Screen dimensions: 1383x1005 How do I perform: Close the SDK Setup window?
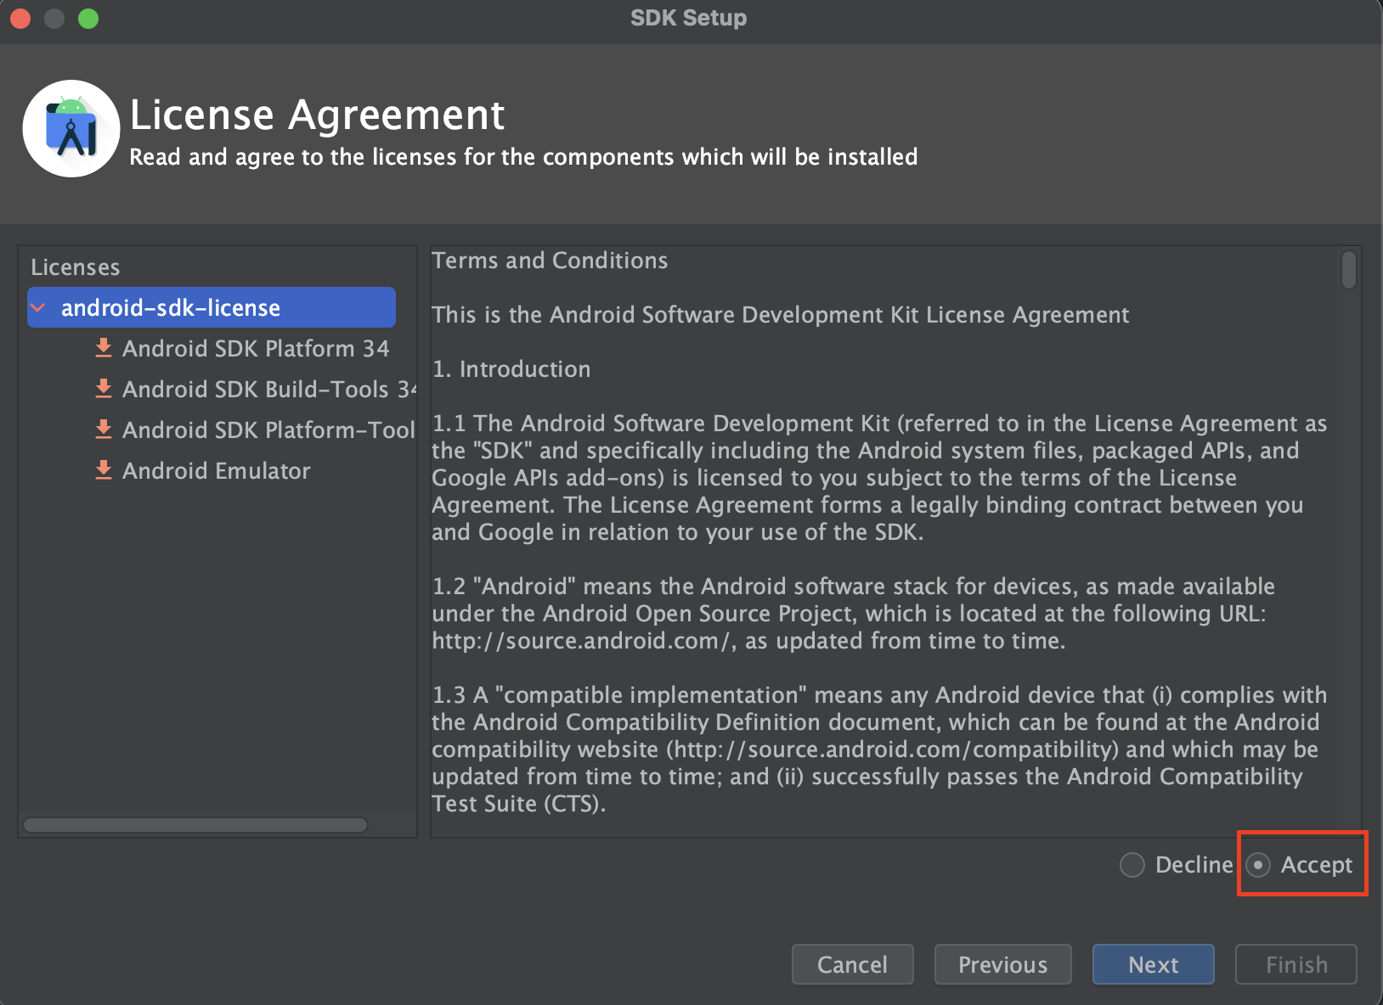point(20,19)
